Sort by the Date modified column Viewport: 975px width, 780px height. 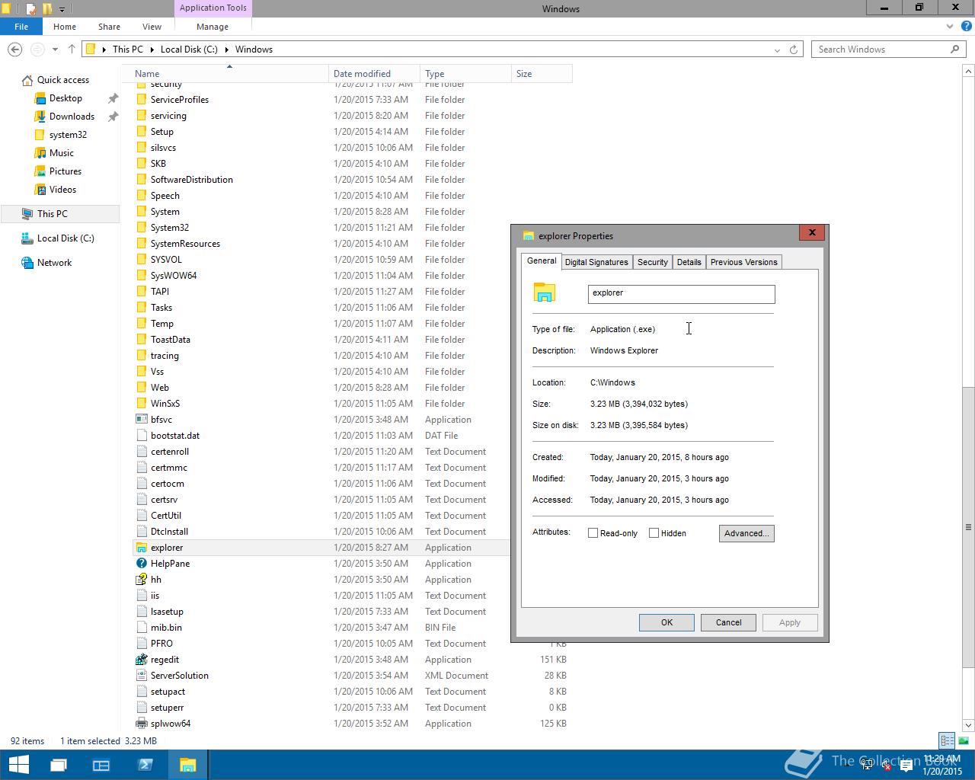374,74
